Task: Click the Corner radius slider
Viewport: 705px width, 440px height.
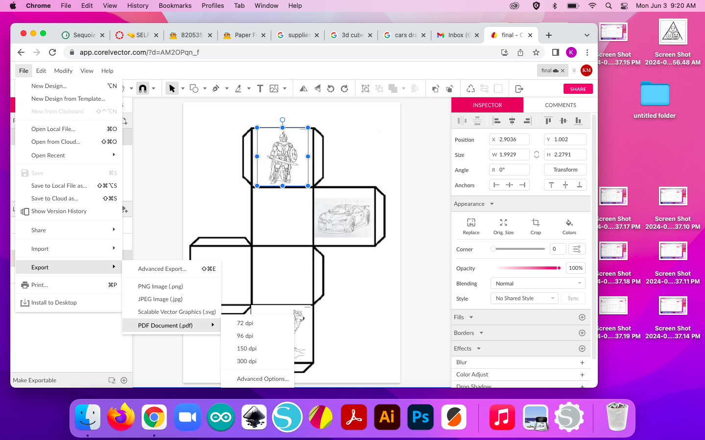Action: pyautogui.click(x=518, y=249)
